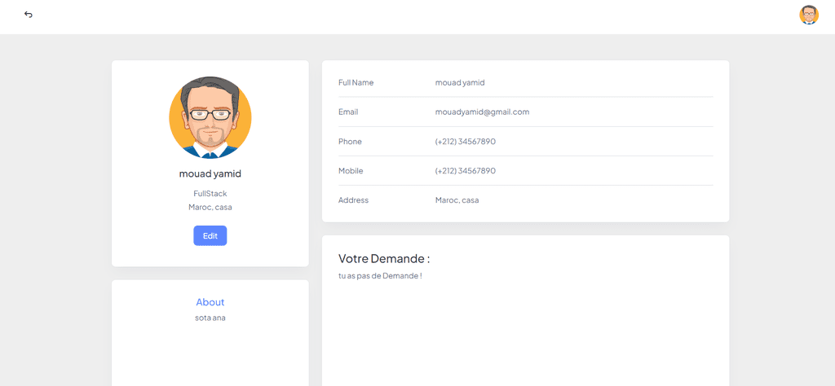Click the Full Name label
835x386 pixels.
coord(356,82)
